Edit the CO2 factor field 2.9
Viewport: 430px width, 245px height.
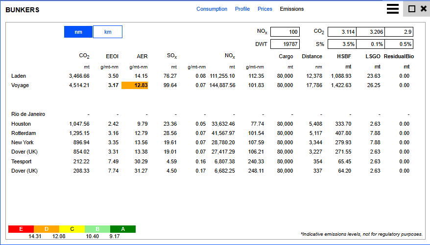(399, 32)
